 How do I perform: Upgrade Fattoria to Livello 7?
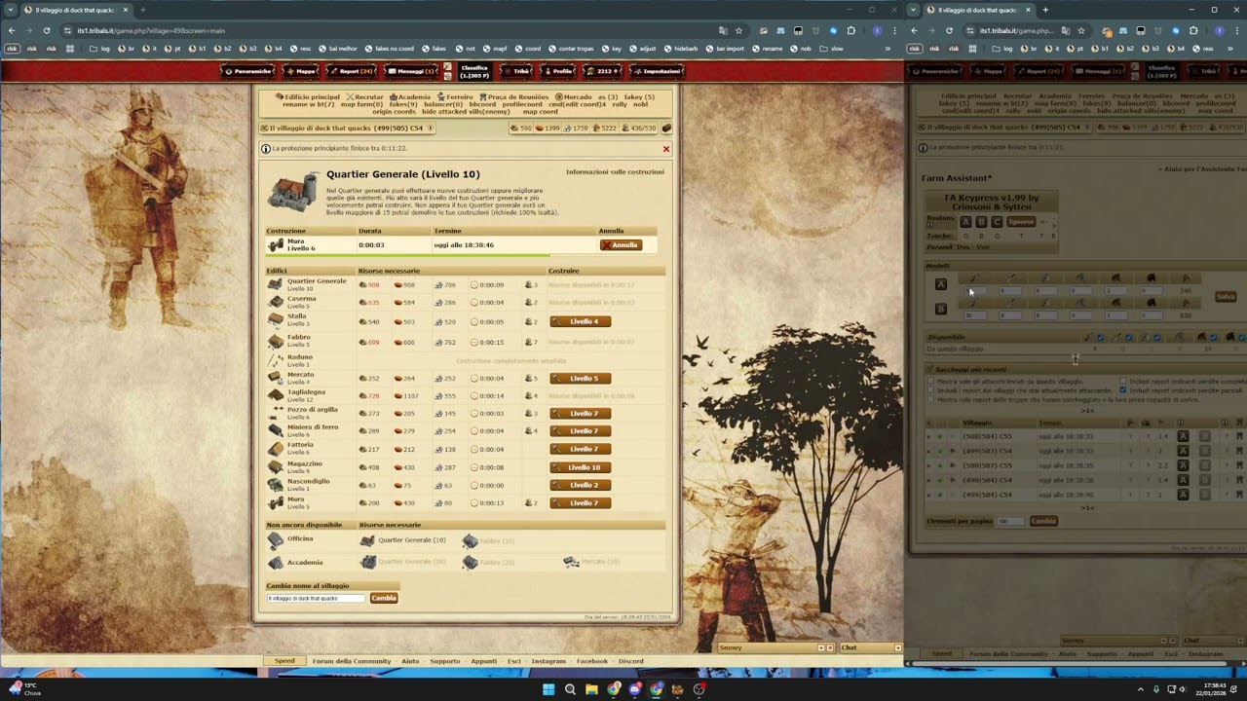[x=581, y=449]
